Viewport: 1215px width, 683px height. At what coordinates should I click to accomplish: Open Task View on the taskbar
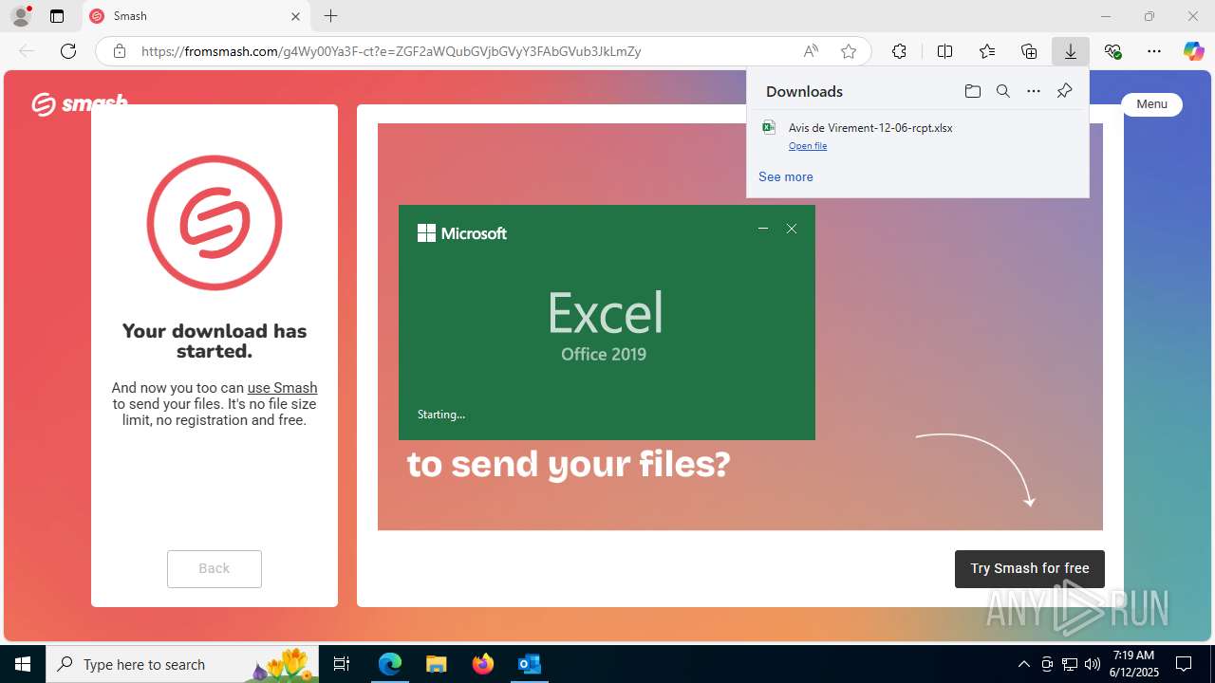pos(343,664)
